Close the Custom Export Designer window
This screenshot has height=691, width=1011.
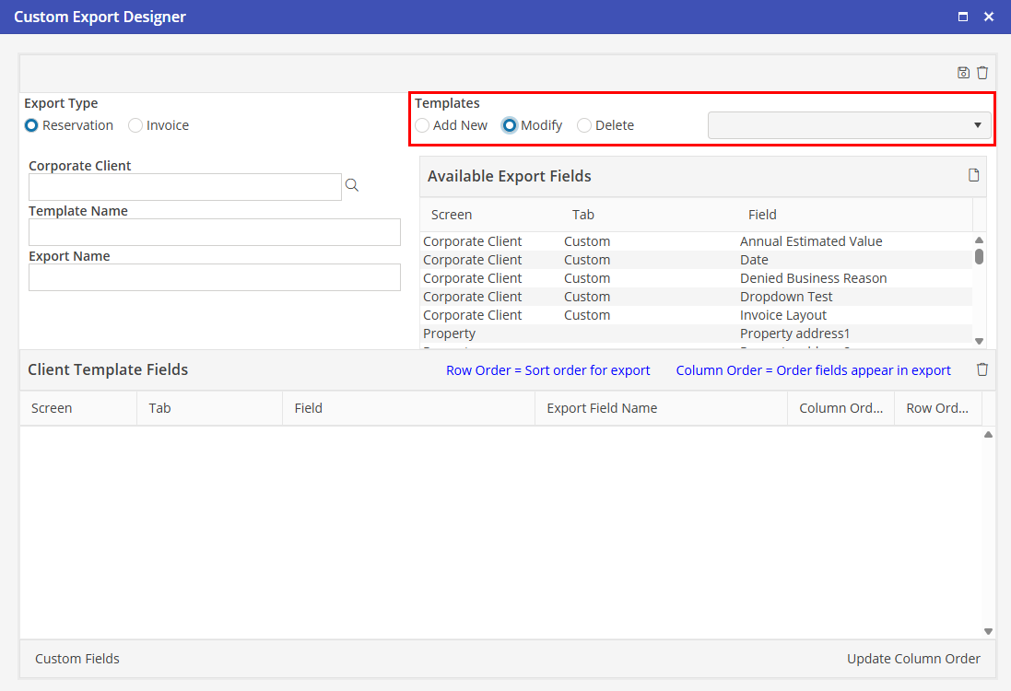tap(989, 17)
